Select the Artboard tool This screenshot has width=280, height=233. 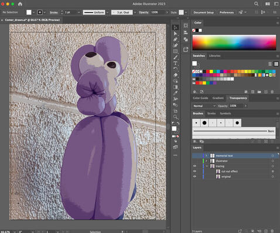click(176, 111)
